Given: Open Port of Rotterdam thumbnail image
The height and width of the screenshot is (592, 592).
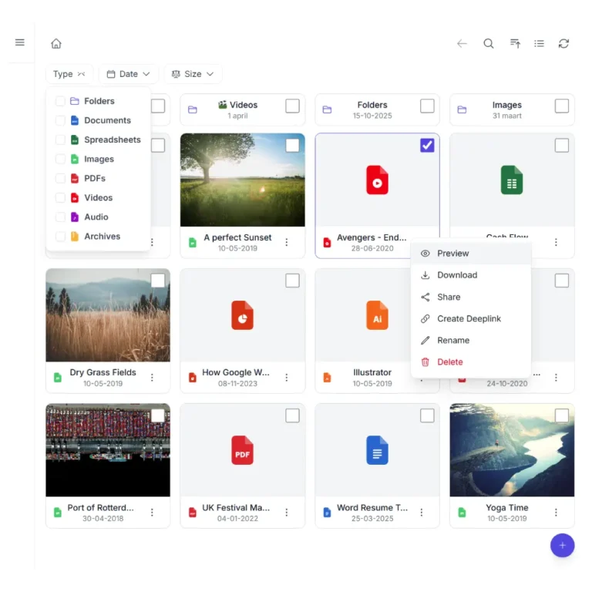Looking at the screenshot, I should (x=108, y=450).
